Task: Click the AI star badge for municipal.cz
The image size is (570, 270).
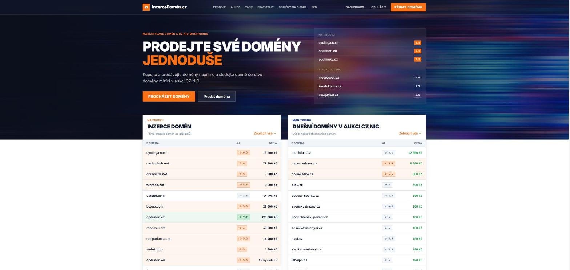Action: click(388, 153)
